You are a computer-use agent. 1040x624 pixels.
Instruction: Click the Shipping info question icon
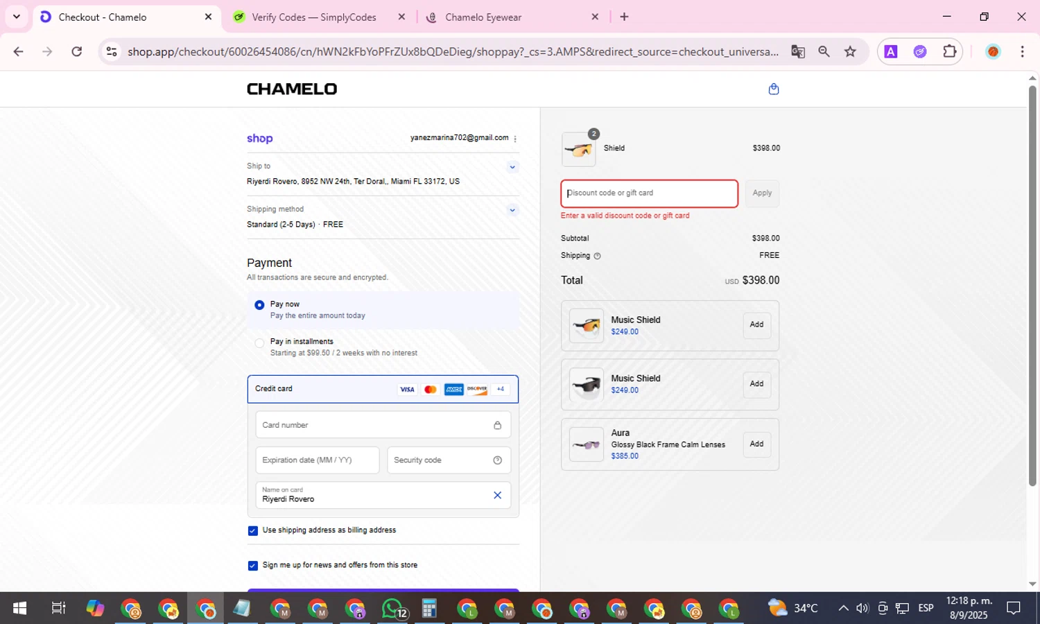click(x=597, y=256)
